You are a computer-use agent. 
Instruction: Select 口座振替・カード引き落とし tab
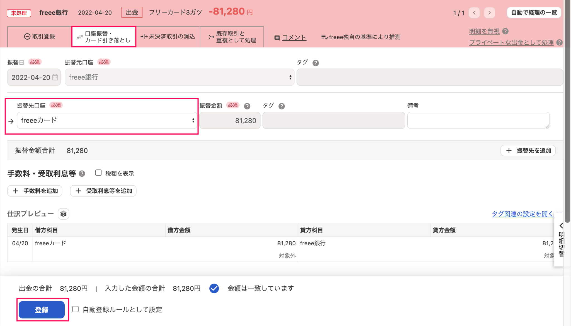click(x=104, y=37)
